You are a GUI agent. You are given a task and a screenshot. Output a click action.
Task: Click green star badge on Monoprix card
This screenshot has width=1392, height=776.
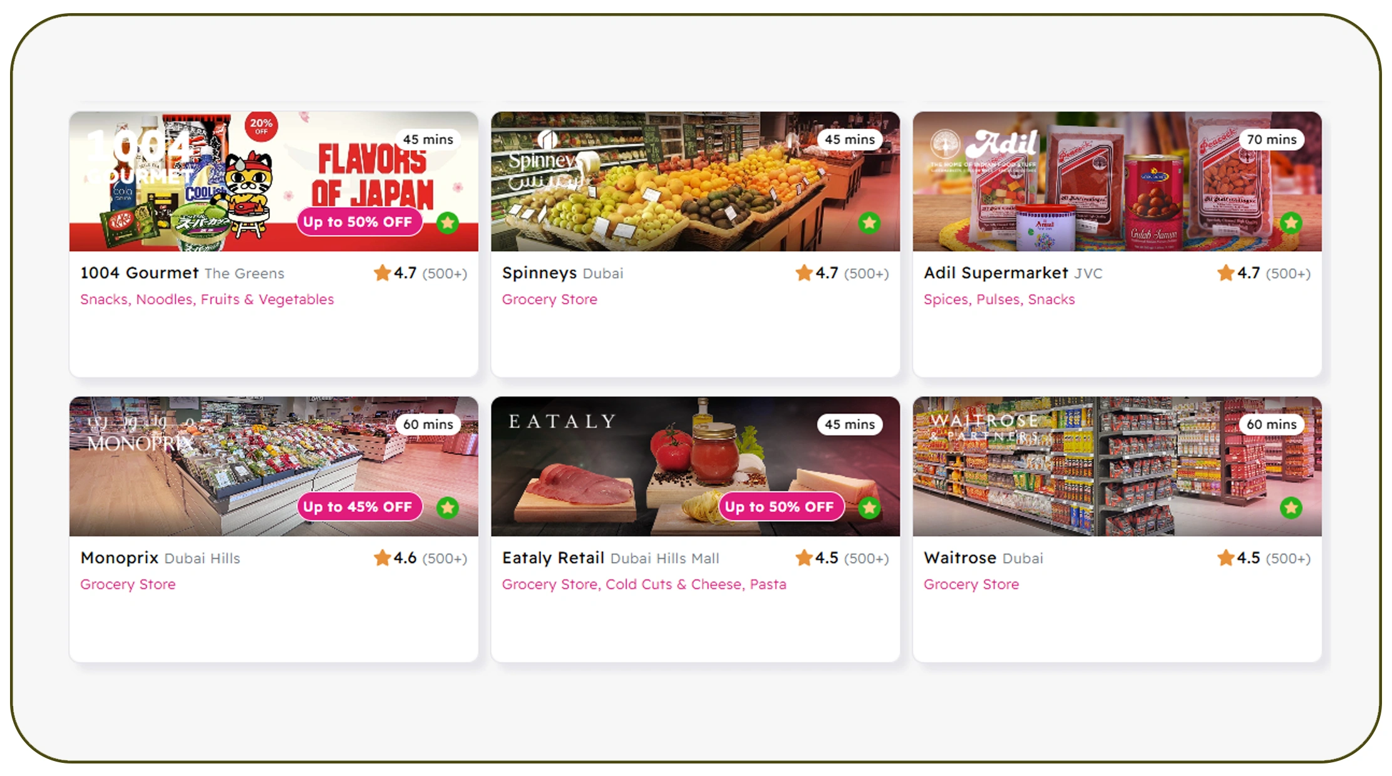click(x=448, y=507)
